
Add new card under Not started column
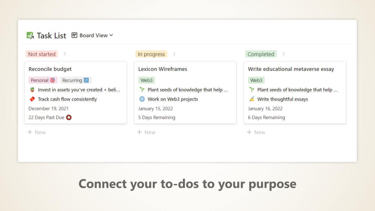click(x=37, y=132)
